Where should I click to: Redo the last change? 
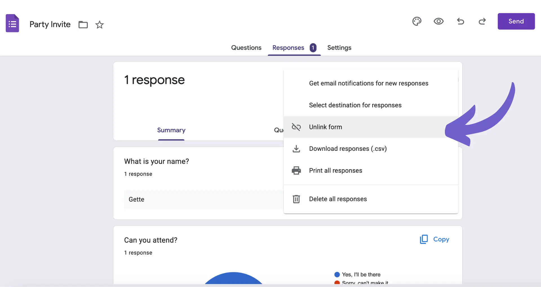(x=482, y=21)
